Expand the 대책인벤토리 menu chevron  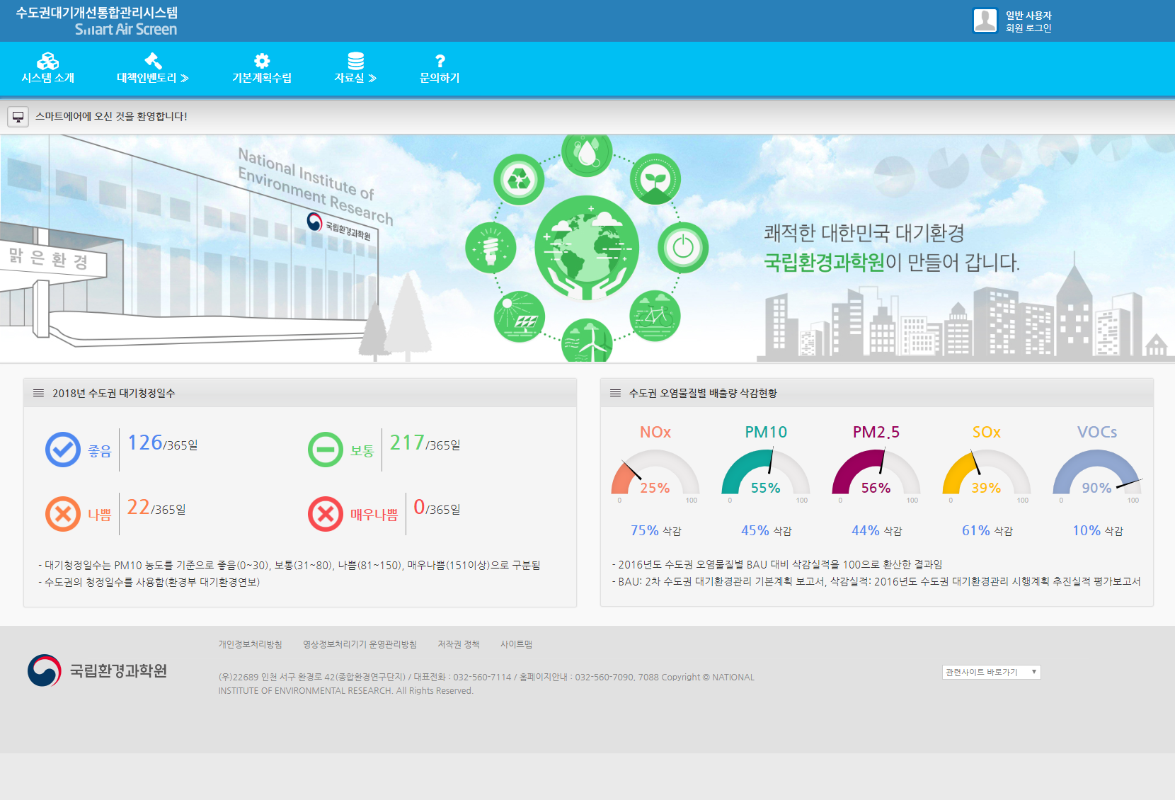tap(185, 79)
